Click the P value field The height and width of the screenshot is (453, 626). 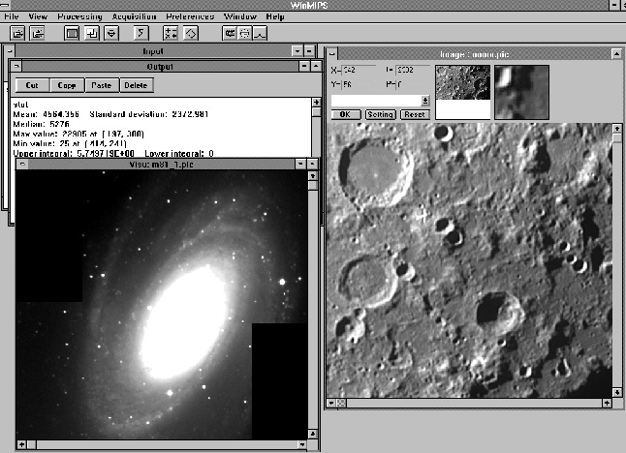[413, 84]
